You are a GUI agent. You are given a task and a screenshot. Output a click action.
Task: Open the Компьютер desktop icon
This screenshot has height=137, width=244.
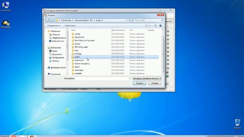tap(6, 6)
